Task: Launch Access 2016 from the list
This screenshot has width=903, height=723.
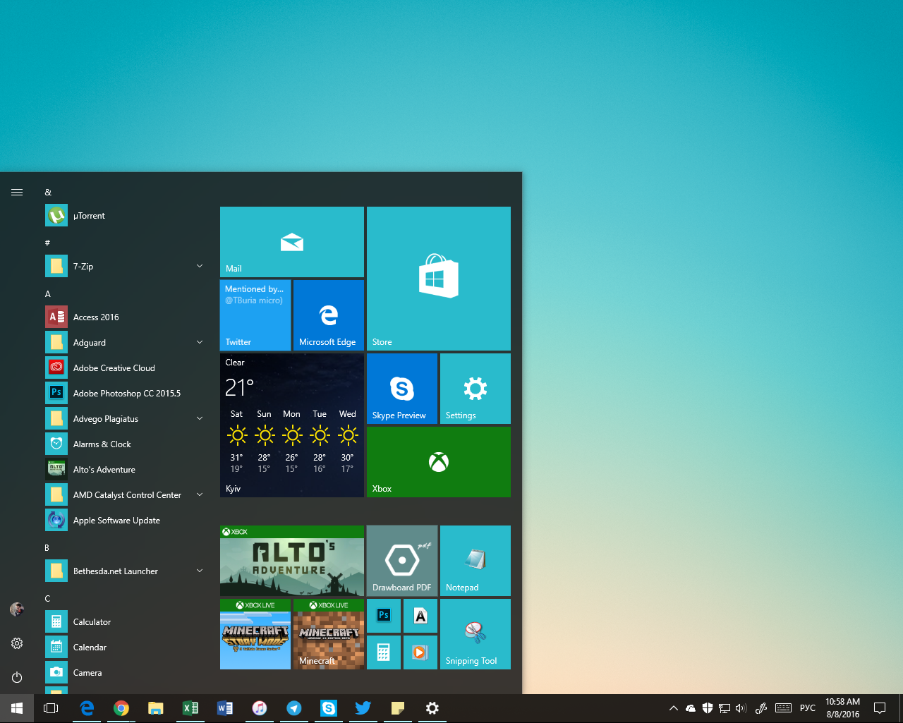Action: click(x=124, y=317)
